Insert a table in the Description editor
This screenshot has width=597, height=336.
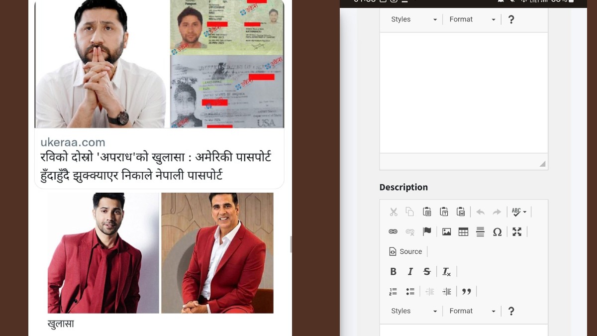coord(463,231)
